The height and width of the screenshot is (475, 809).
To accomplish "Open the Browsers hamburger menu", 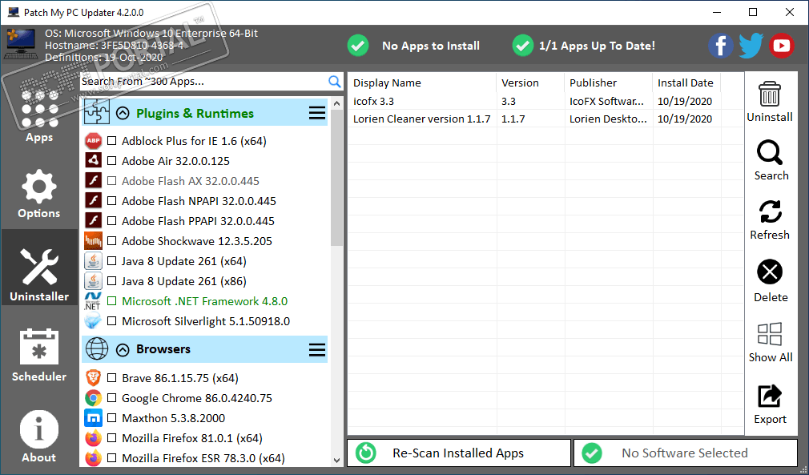I will coord(317,350).
